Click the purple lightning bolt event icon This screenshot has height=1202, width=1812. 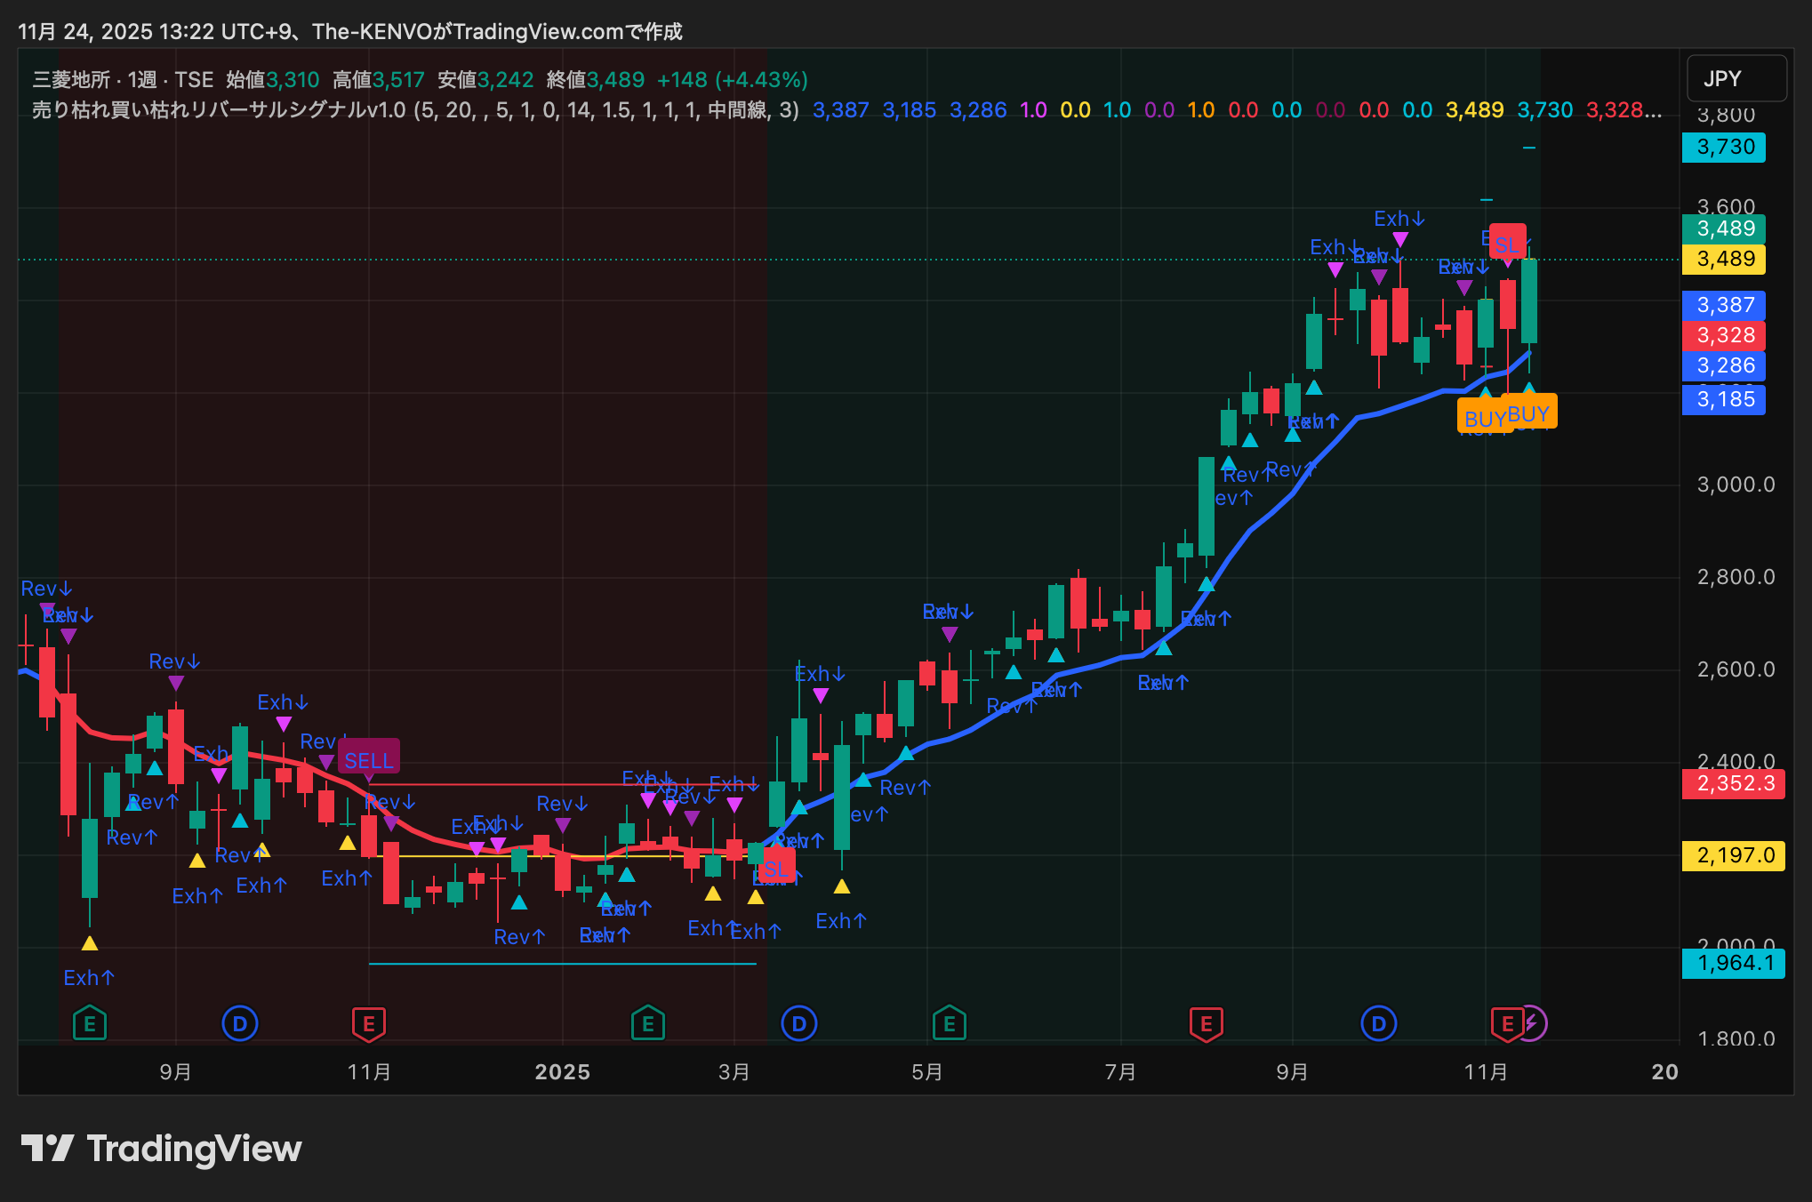point(1533,1023)
